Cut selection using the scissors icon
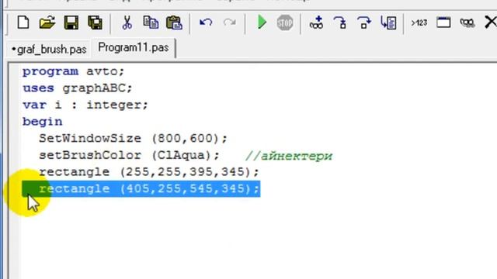 click(127, 22)
